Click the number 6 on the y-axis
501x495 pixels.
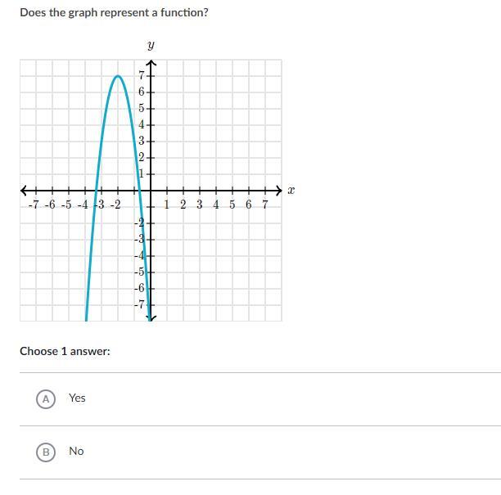[142, 92]
